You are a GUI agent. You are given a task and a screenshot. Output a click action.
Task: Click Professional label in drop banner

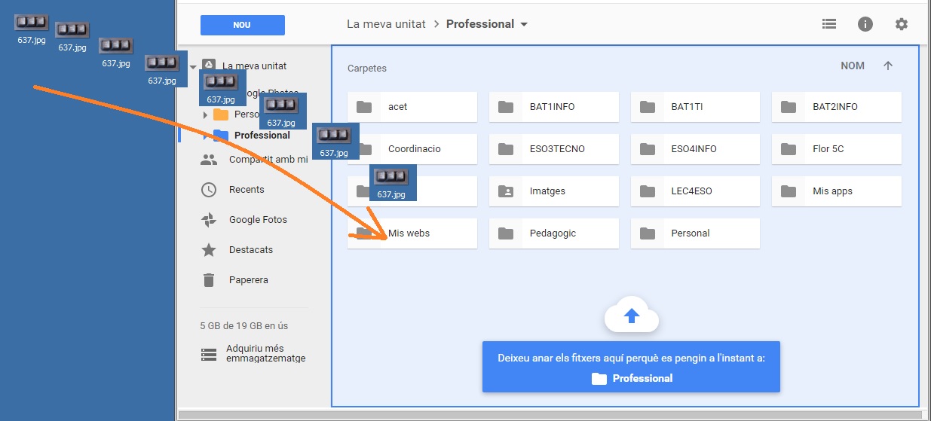(x=642, y=378)
